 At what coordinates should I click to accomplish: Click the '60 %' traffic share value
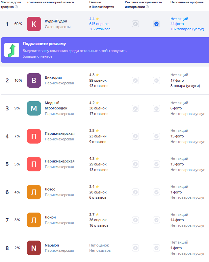[18, 24]
